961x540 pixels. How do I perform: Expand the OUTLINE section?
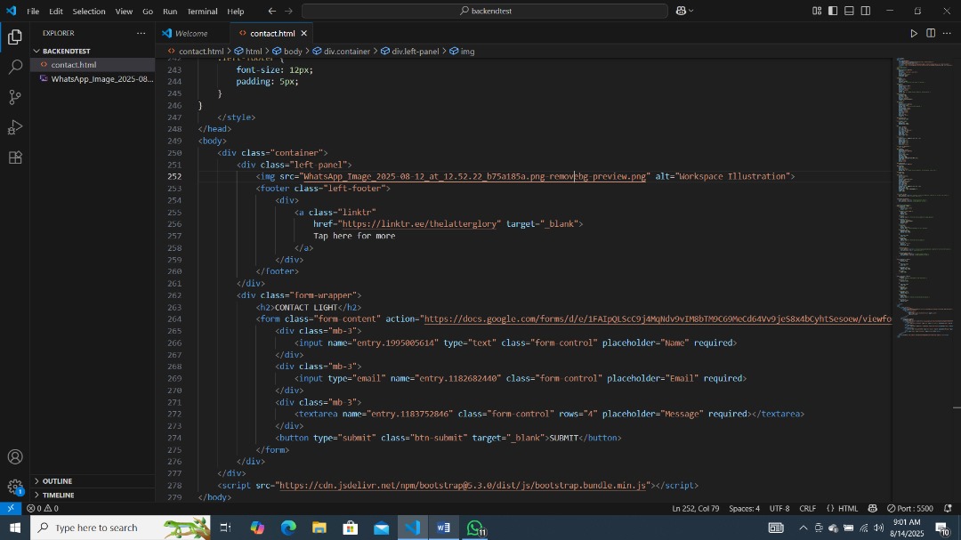[92, 481]
